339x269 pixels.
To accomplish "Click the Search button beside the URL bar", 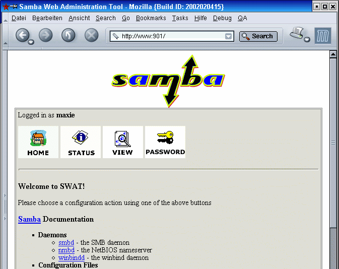I will pos(258,36).
